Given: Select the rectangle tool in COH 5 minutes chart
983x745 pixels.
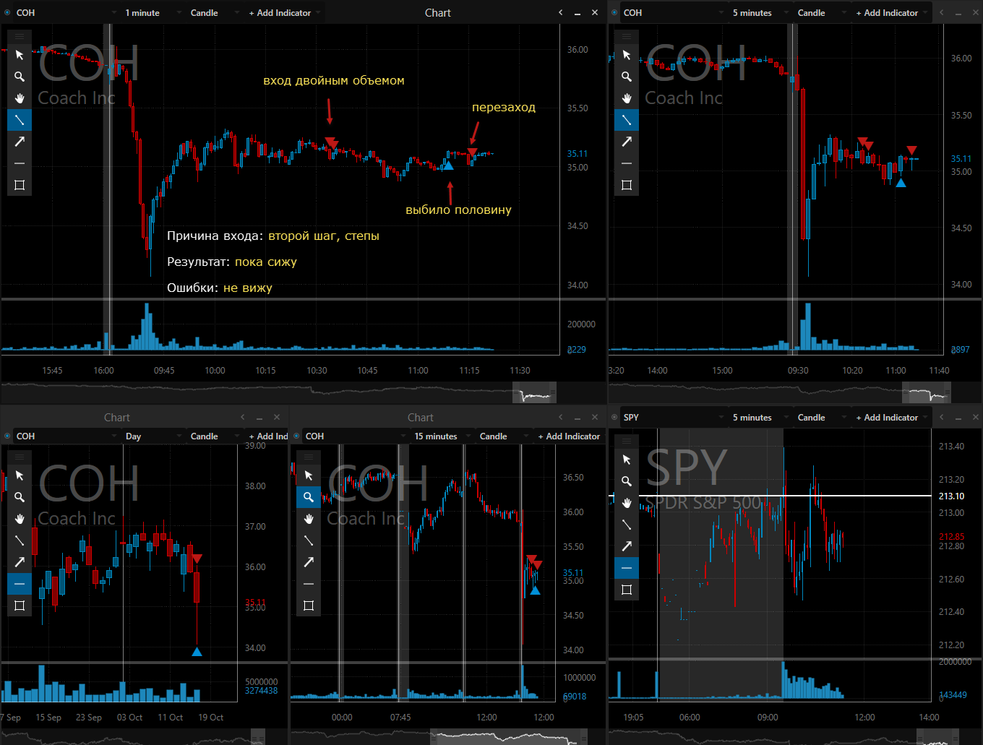Looking at the screenshot, I should (x=627, y=185).
